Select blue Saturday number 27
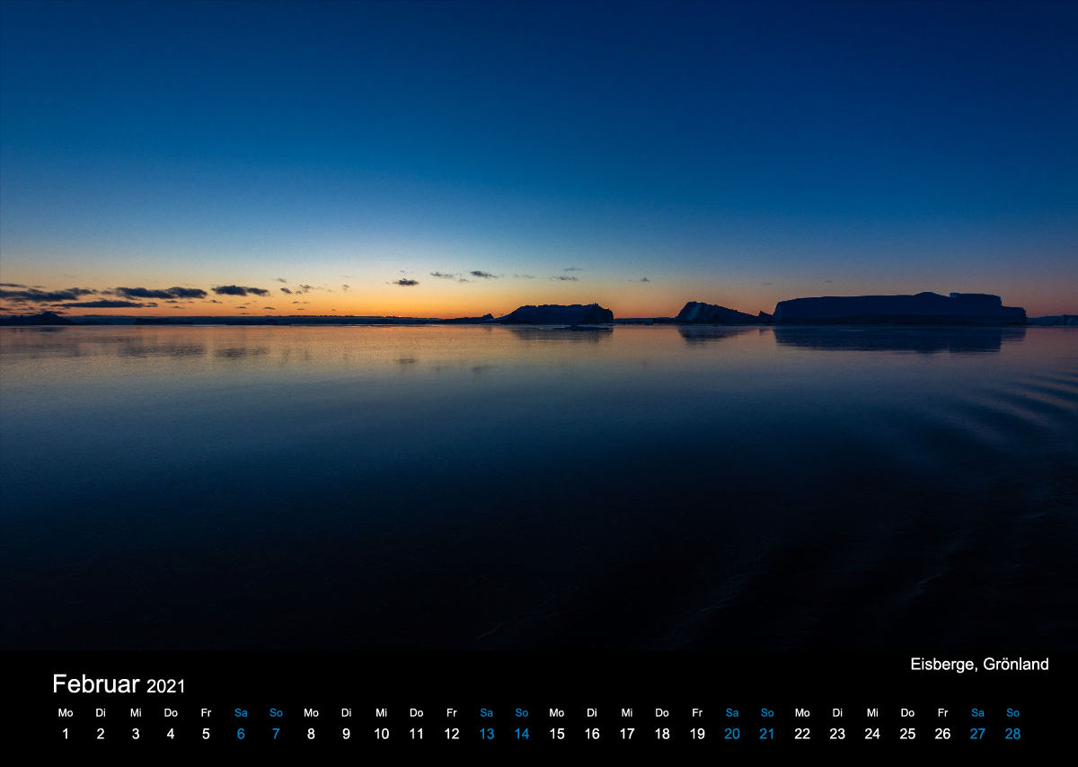 pos(977,734)
